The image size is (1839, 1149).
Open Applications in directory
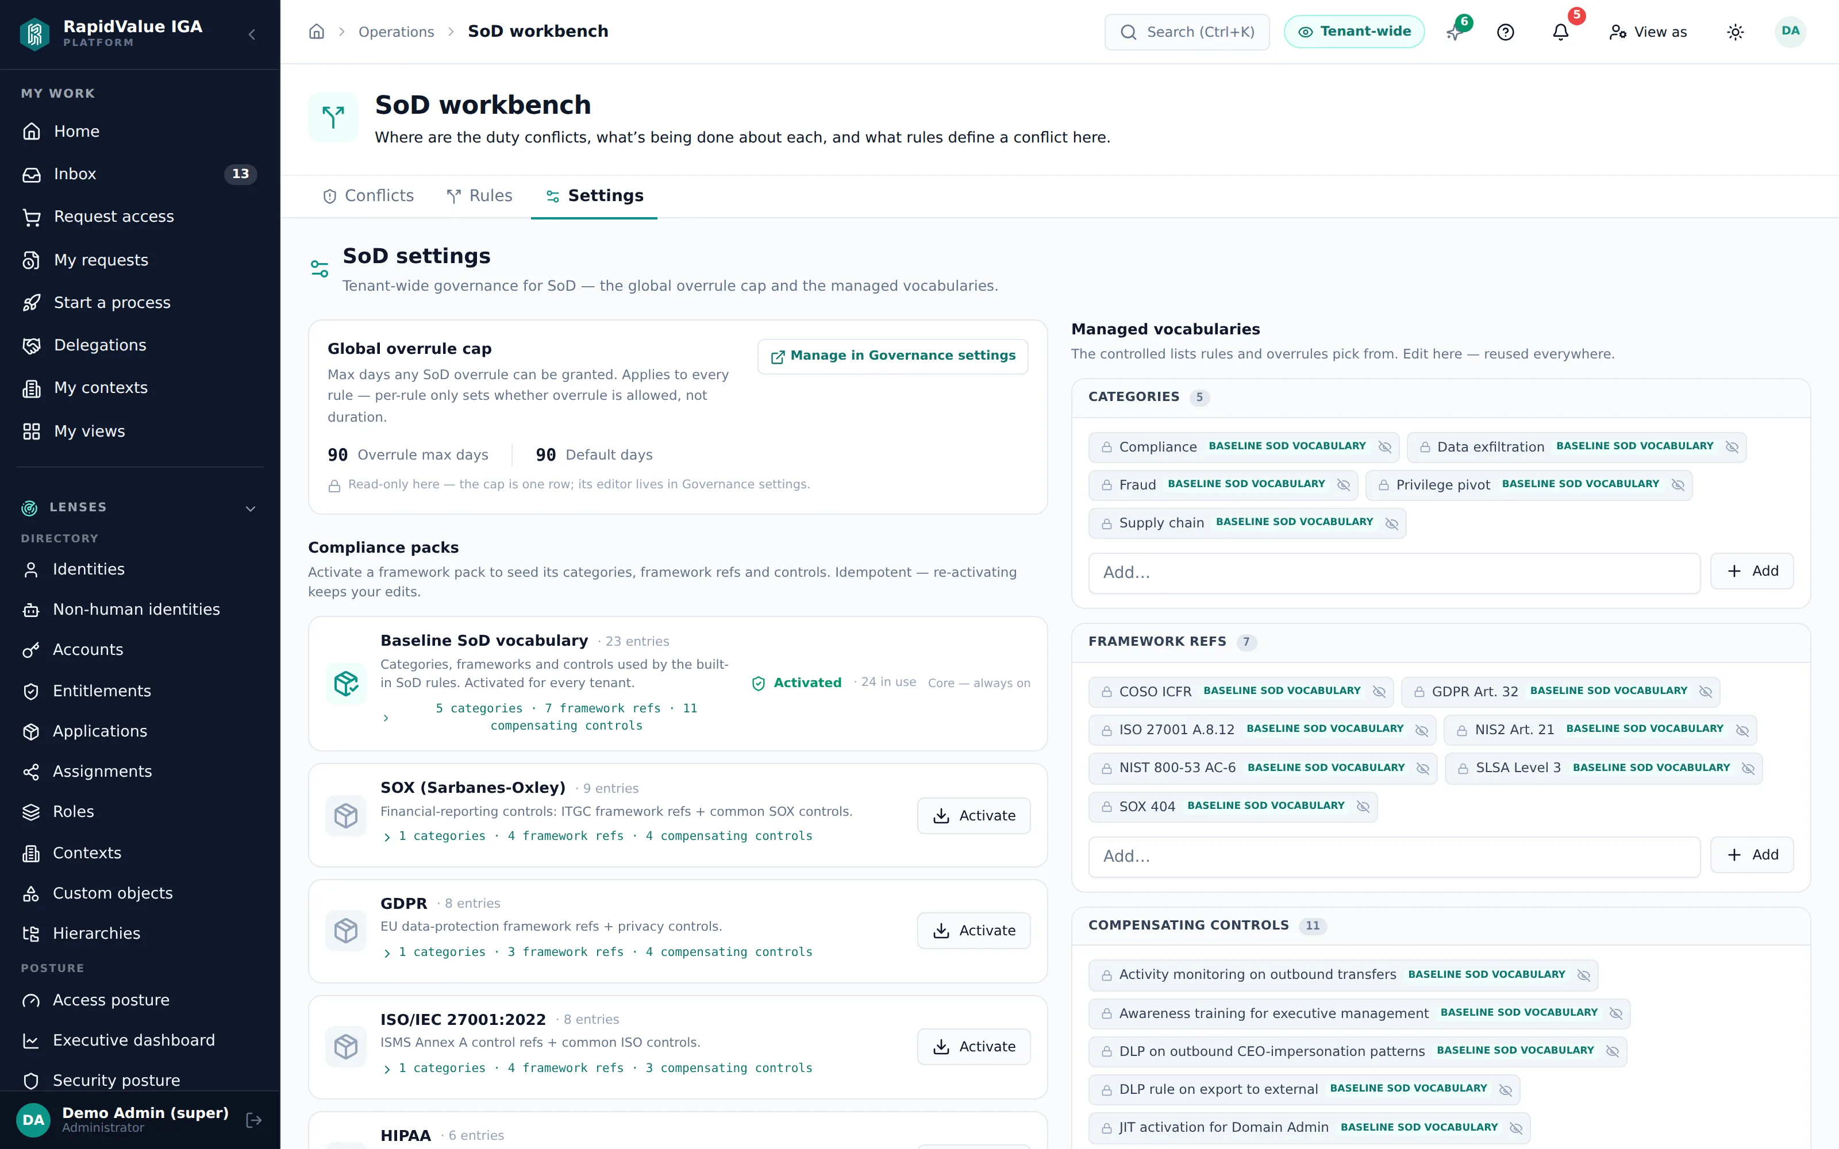(x=140, y=731)
